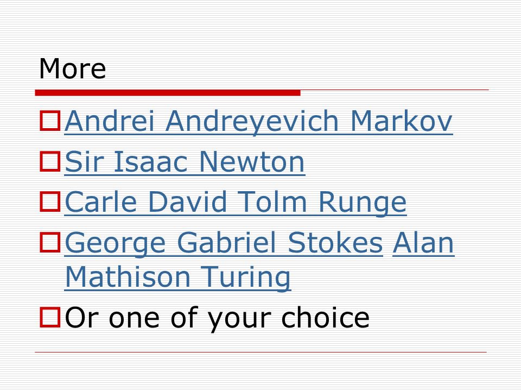Click the word George in Stokes link
This screenshot has height=391, width=521.
tap(115, 244)
